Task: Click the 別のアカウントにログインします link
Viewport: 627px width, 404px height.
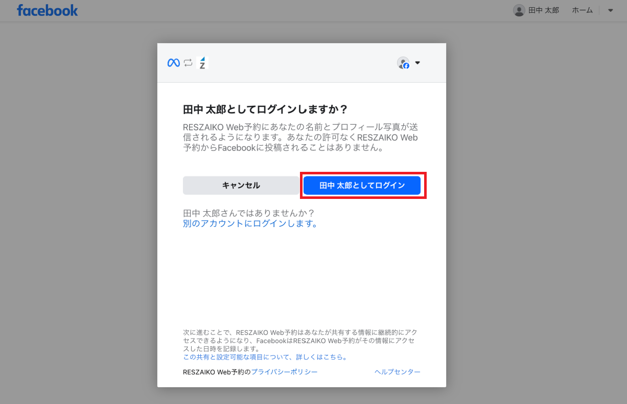Action: 250,223
